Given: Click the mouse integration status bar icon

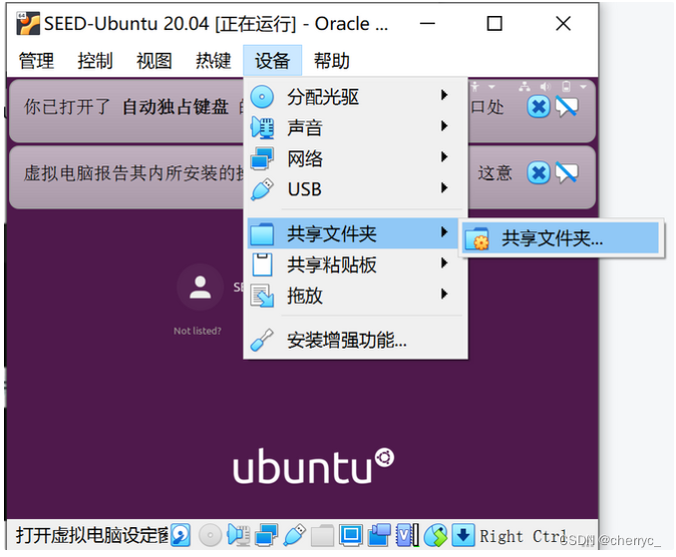Looking at the screenshot, I should [435, 535].
